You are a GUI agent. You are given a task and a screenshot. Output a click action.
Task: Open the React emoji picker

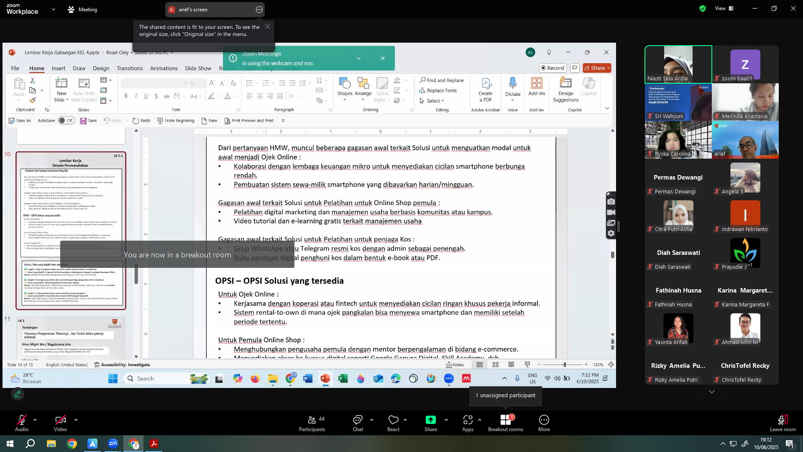pyautogui.click(x=393, y=423)
